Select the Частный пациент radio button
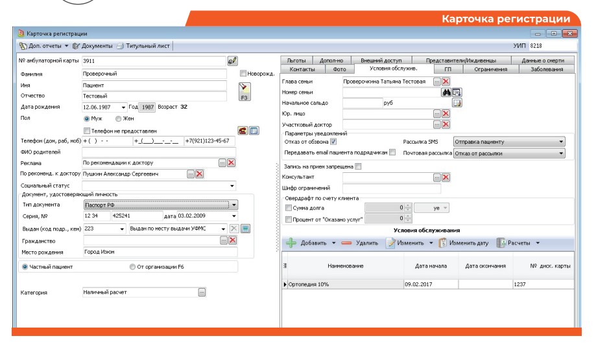 click(25, 267)
